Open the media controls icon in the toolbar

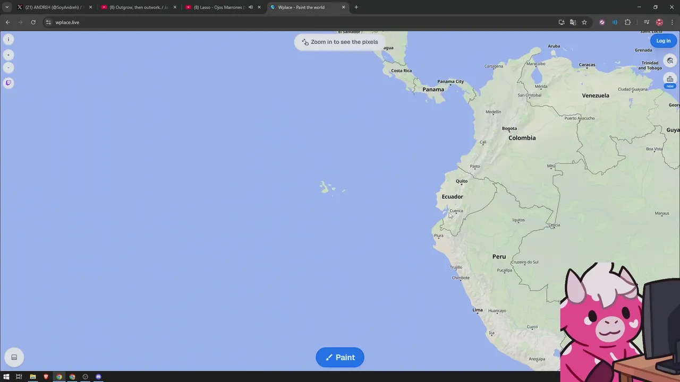[x=647, y=22]
